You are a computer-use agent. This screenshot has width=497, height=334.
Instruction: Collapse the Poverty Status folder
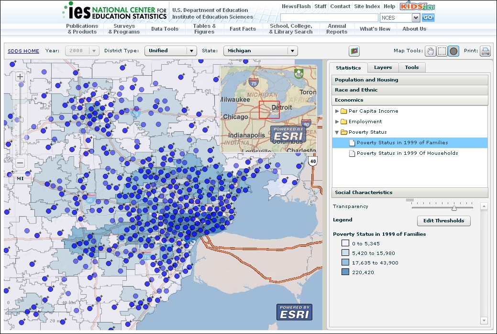(x=337, y=132)
